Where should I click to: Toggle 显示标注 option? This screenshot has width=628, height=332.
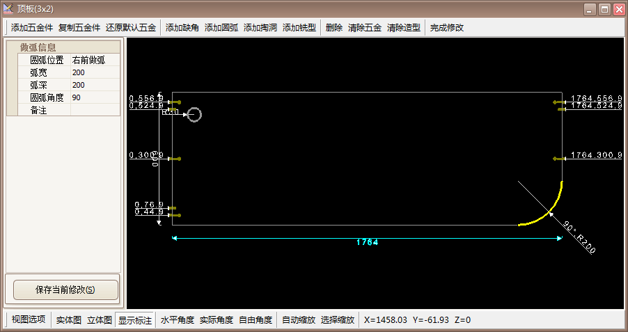click(x=135, y=320)
